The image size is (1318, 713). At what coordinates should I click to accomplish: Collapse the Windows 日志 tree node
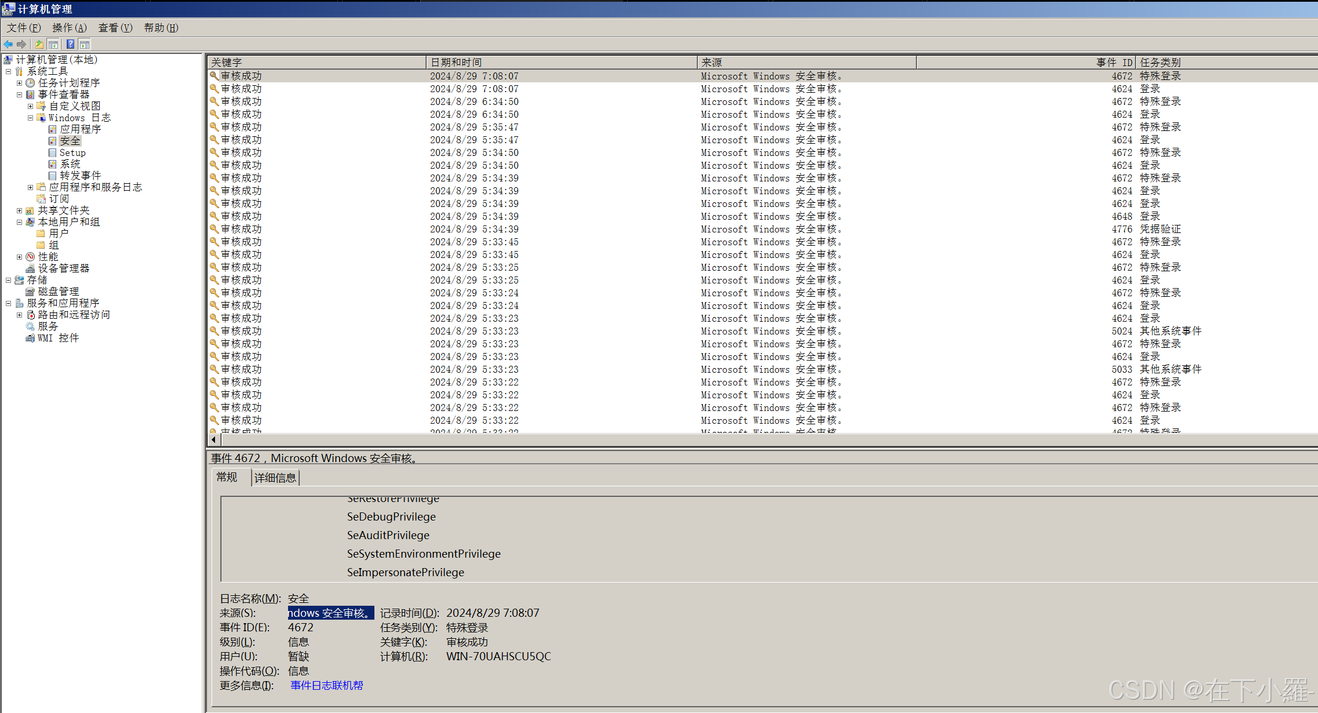(31, 118)
